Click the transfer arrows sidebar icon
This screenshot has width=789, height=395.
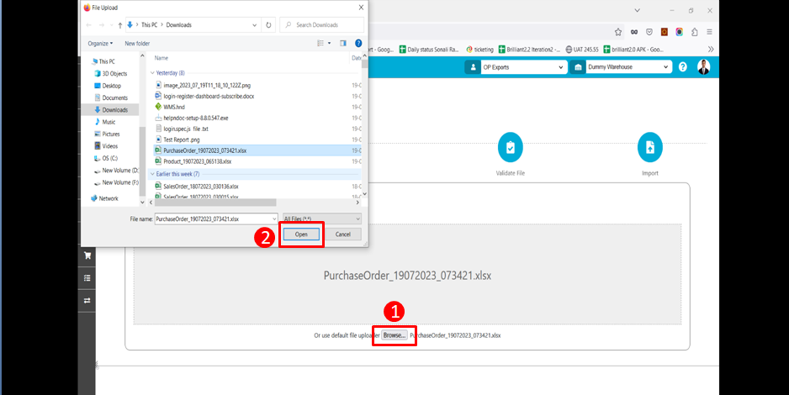pyautogui.click(x=87, y=300)
